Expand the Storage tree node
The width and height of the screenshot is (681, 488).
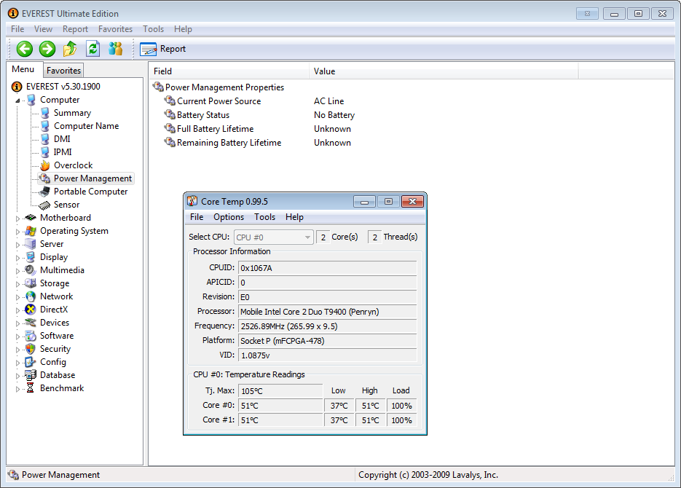point(17,284)
